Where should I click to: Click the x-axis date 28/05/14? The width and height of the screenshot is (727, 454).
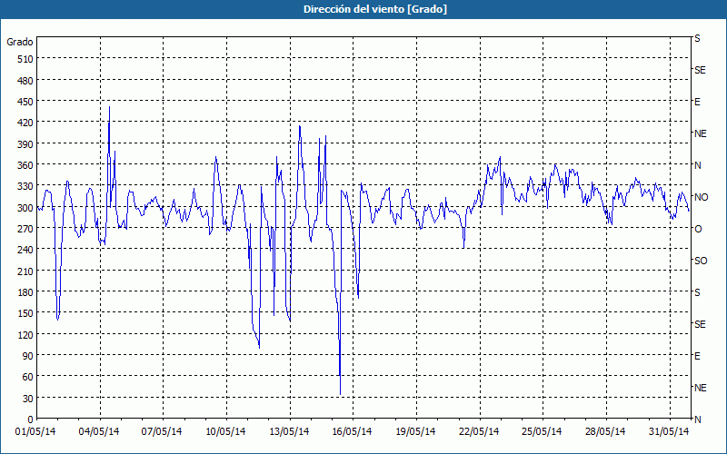(605, 432)
